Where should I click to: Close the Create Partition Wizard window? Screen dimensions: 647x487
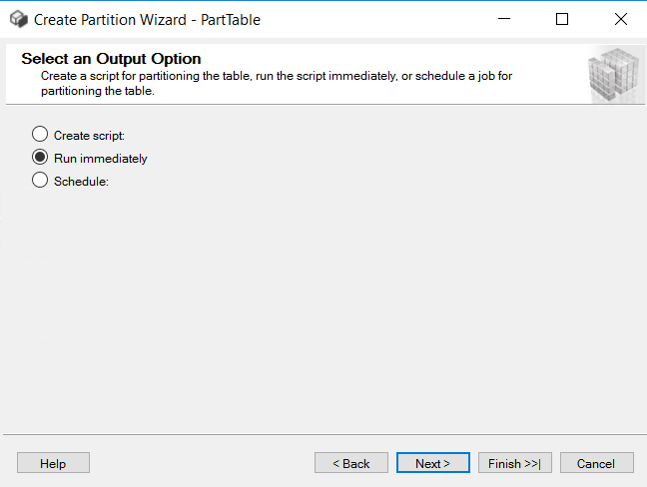621,19
